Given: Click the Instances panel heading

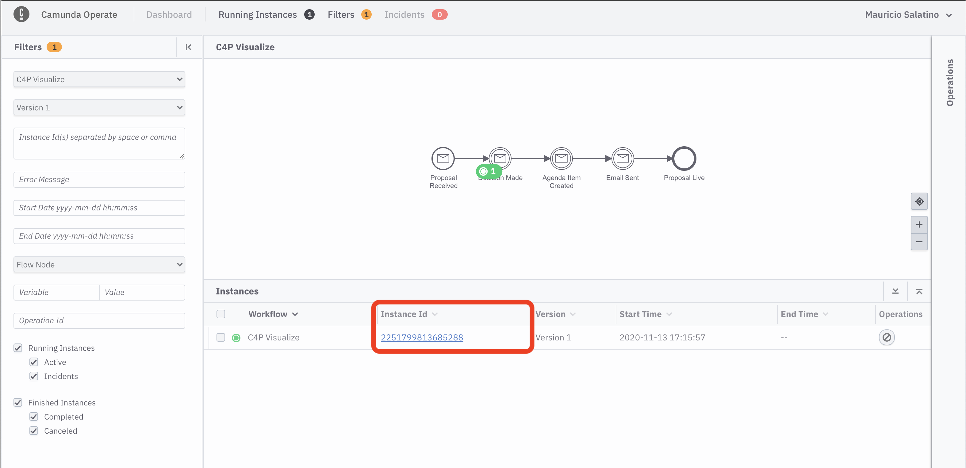Looking at the screenshot, I should [237, 291].
